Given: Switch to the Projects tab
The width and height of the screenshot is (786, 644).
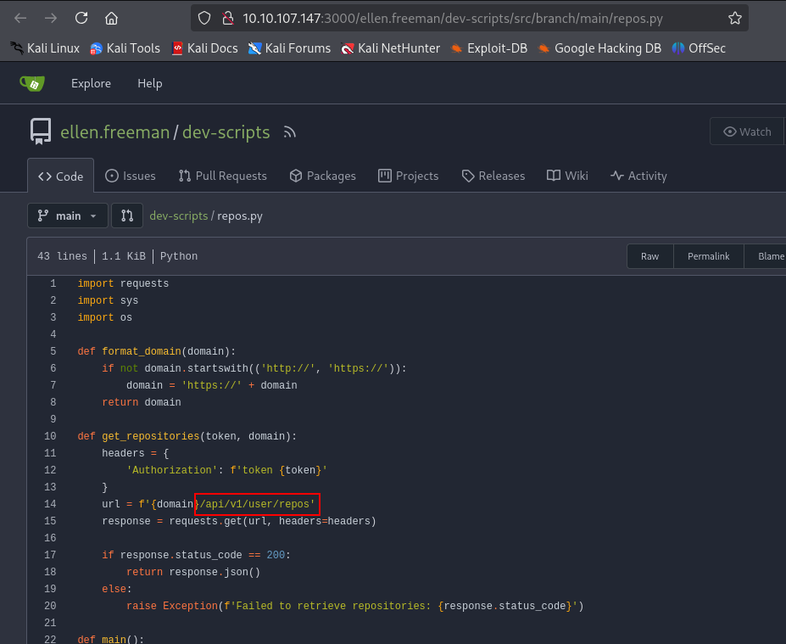Looking at the screenshot, I should [x=409, y=176].
